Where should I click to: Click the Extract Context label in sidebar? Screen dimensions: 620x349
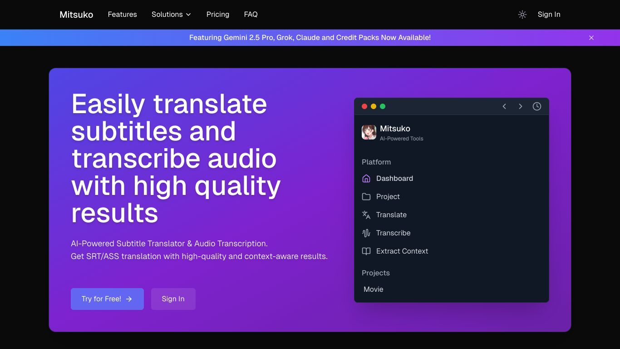[402, 251]
